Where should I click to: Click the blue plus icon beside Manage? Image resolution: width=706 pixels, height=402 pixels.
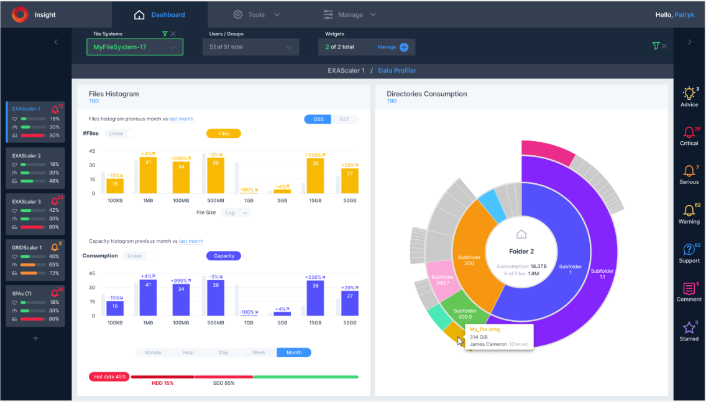(404, 47)
